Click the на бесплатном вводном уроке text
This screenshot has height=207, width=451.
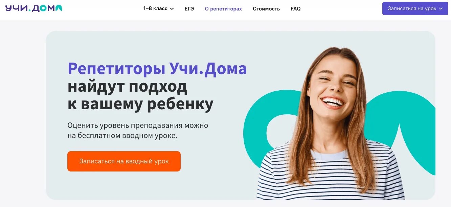click(122, 136)
